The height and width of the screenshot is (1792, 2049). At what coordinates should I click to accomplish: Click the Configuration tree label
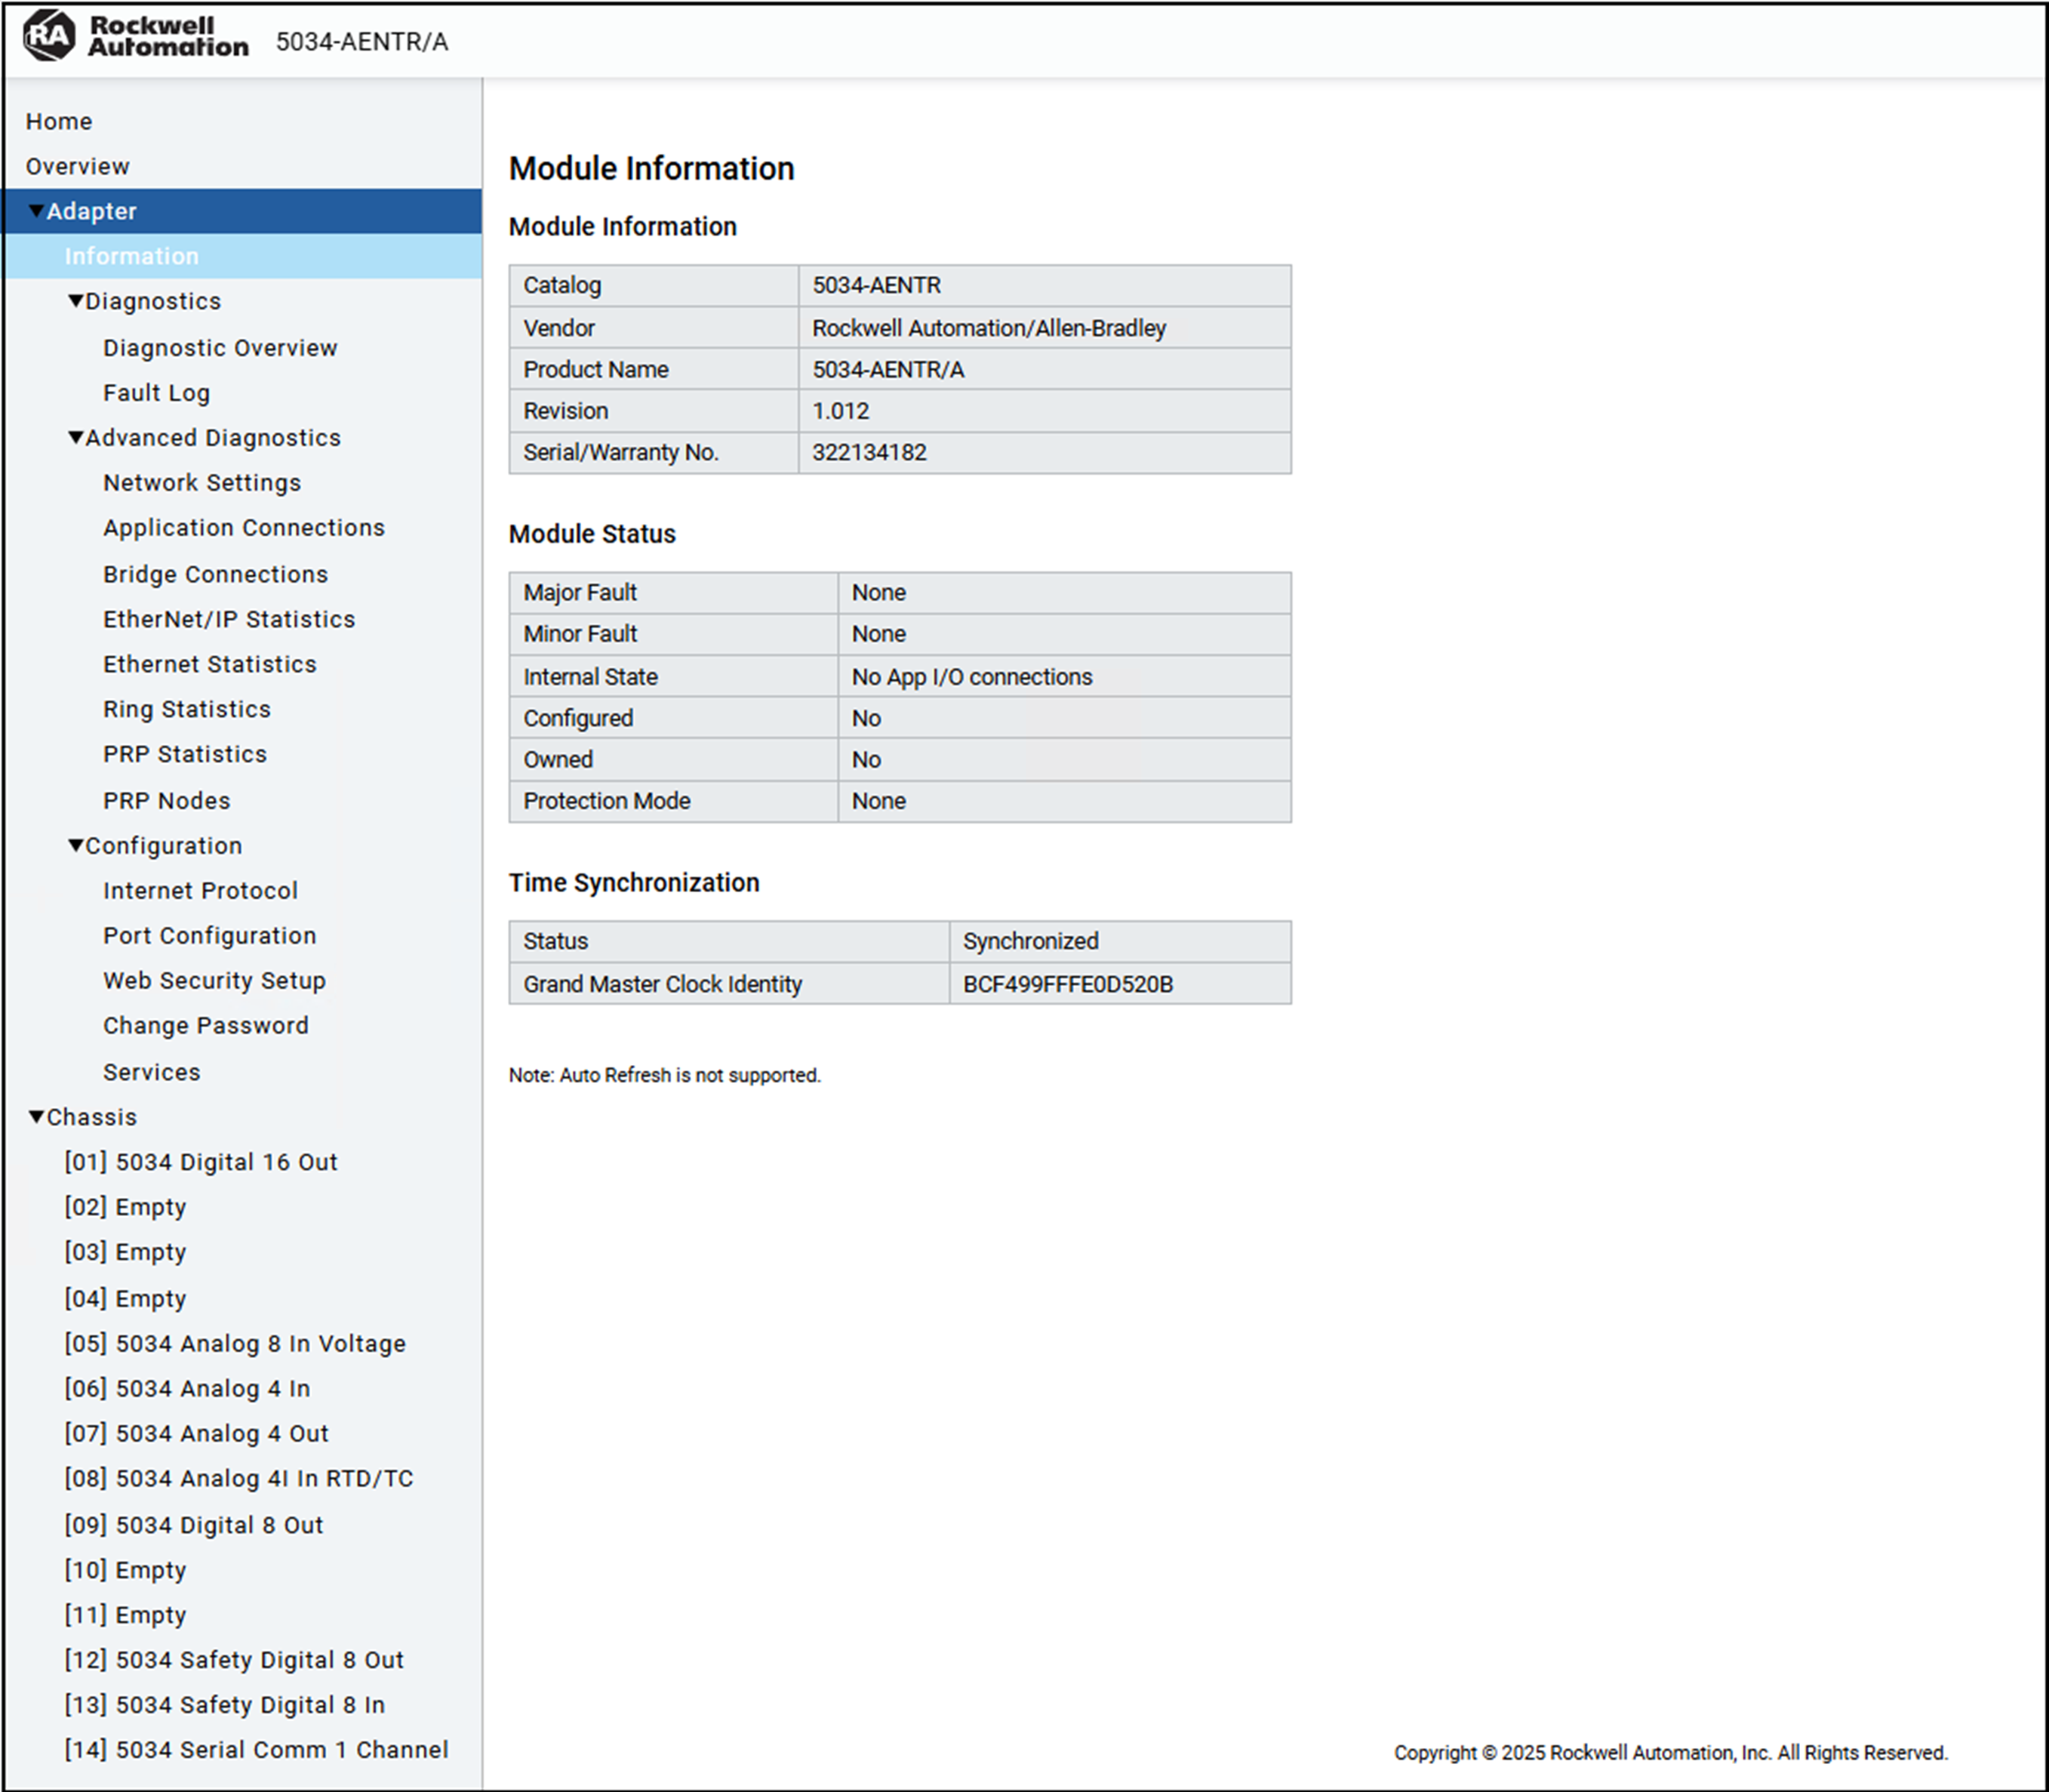(x=164, y=845)
